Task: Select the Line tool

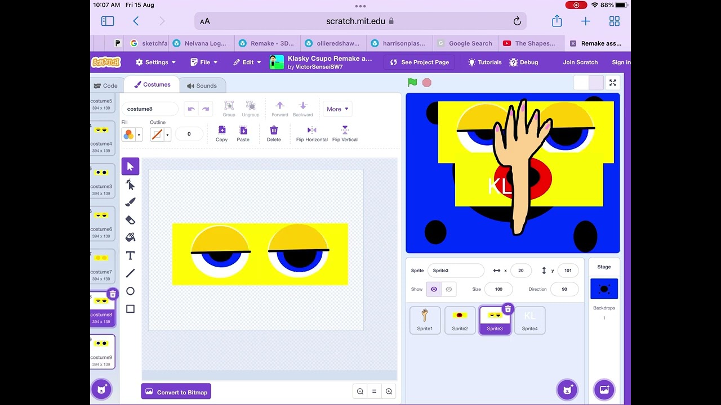Action: [x=130, y=273]
